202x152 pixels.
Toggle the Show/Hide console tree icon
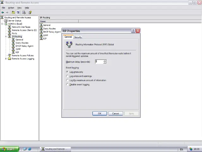point(18,12)
